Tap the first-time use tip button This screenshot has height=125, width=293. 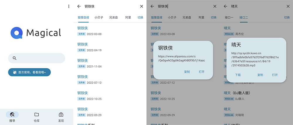(29, 72)
